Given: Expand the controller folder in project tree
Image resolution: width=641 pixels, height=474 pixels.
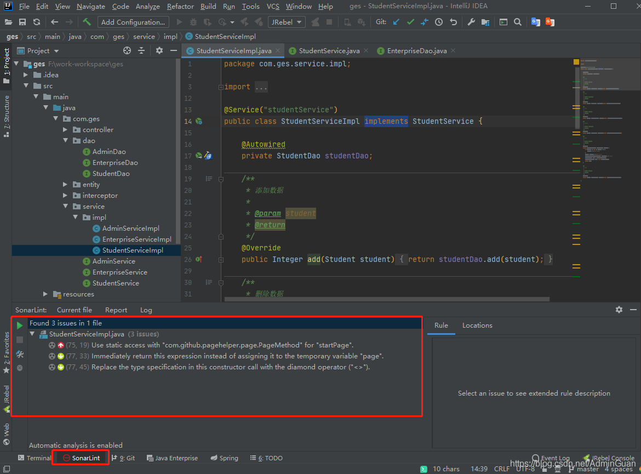Looking at the screenshot, I should tap(65, 130).
